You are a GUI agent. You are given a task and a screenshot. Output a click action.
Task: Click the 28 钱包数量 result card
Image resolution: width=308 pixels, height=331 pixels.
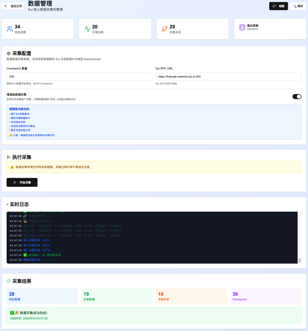pyautogui.click(x=42, y=296)
